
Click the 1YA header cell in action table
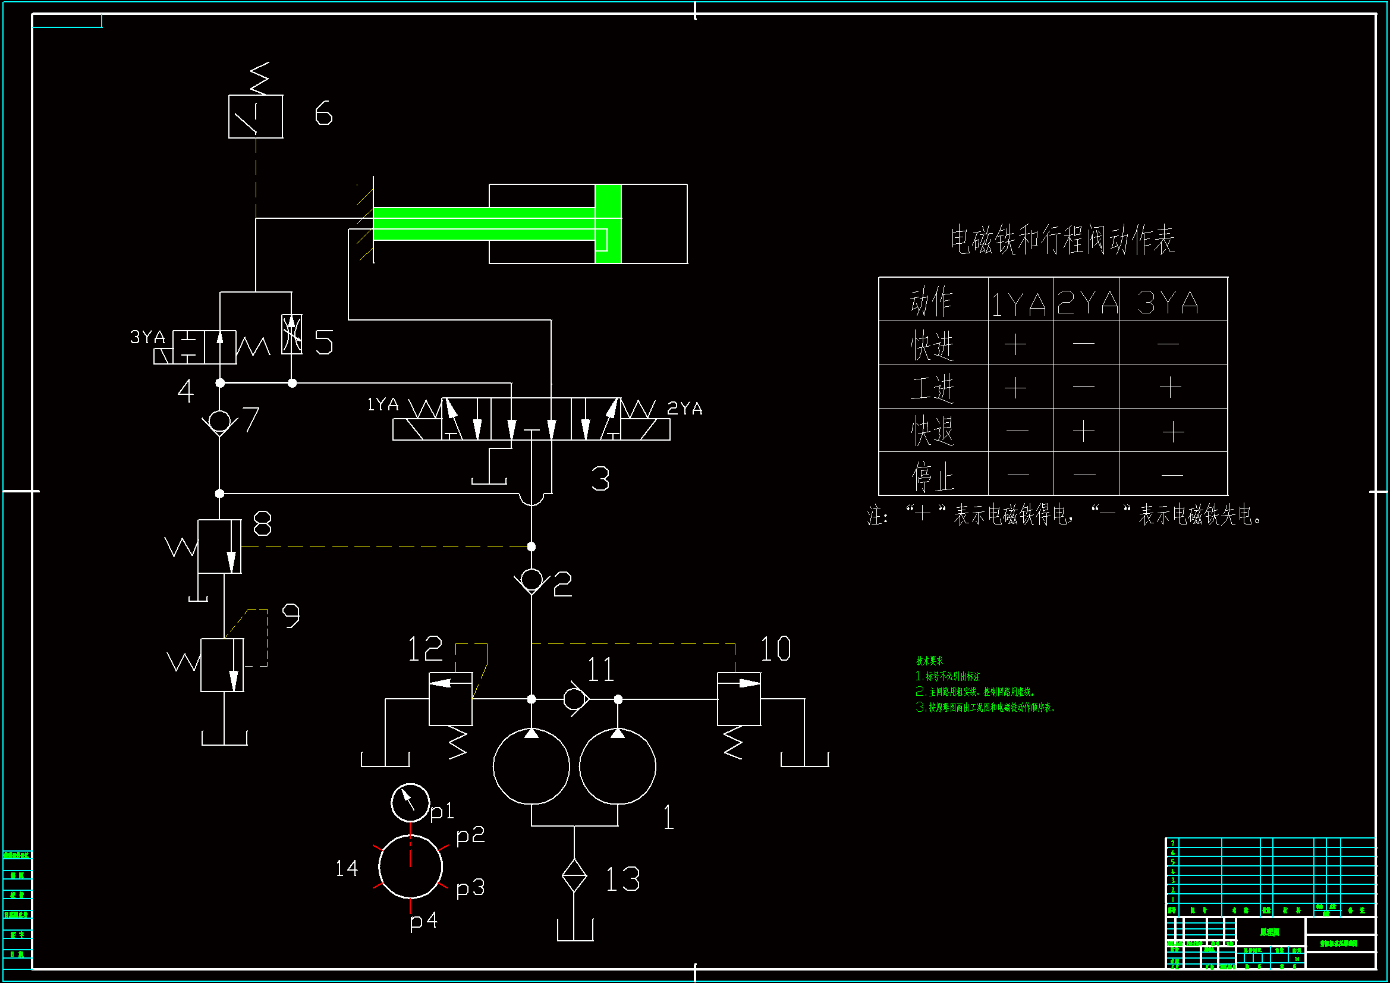pos(1020,300)
